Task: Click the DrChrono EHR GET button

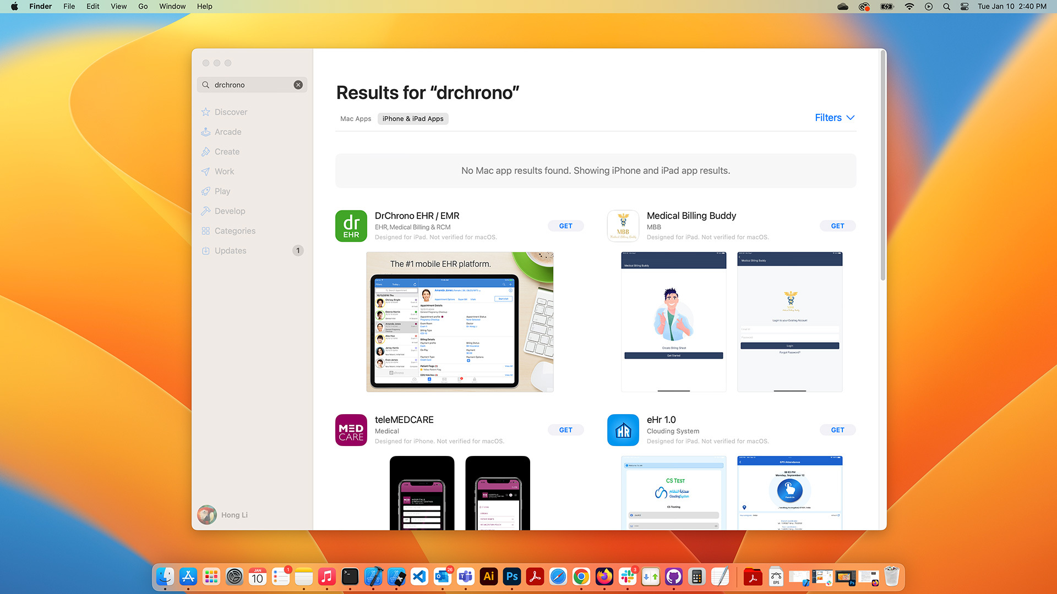Action: tap(566, 226)
